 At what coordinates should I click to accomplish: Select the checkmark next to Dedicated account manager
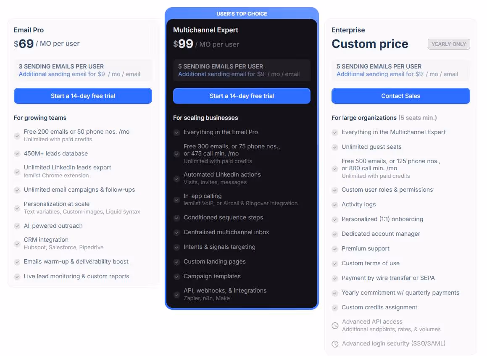coord(335,234)
